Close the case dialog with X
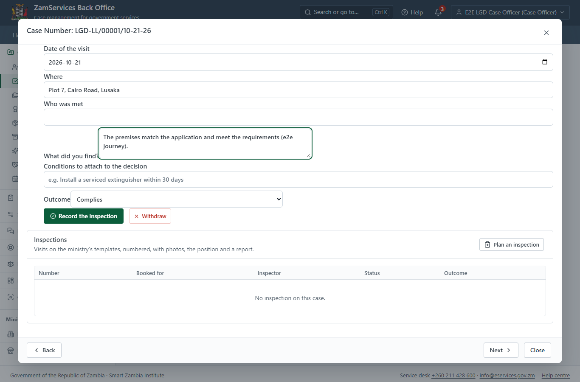This screenshot has height=382, width=580. 546,33
